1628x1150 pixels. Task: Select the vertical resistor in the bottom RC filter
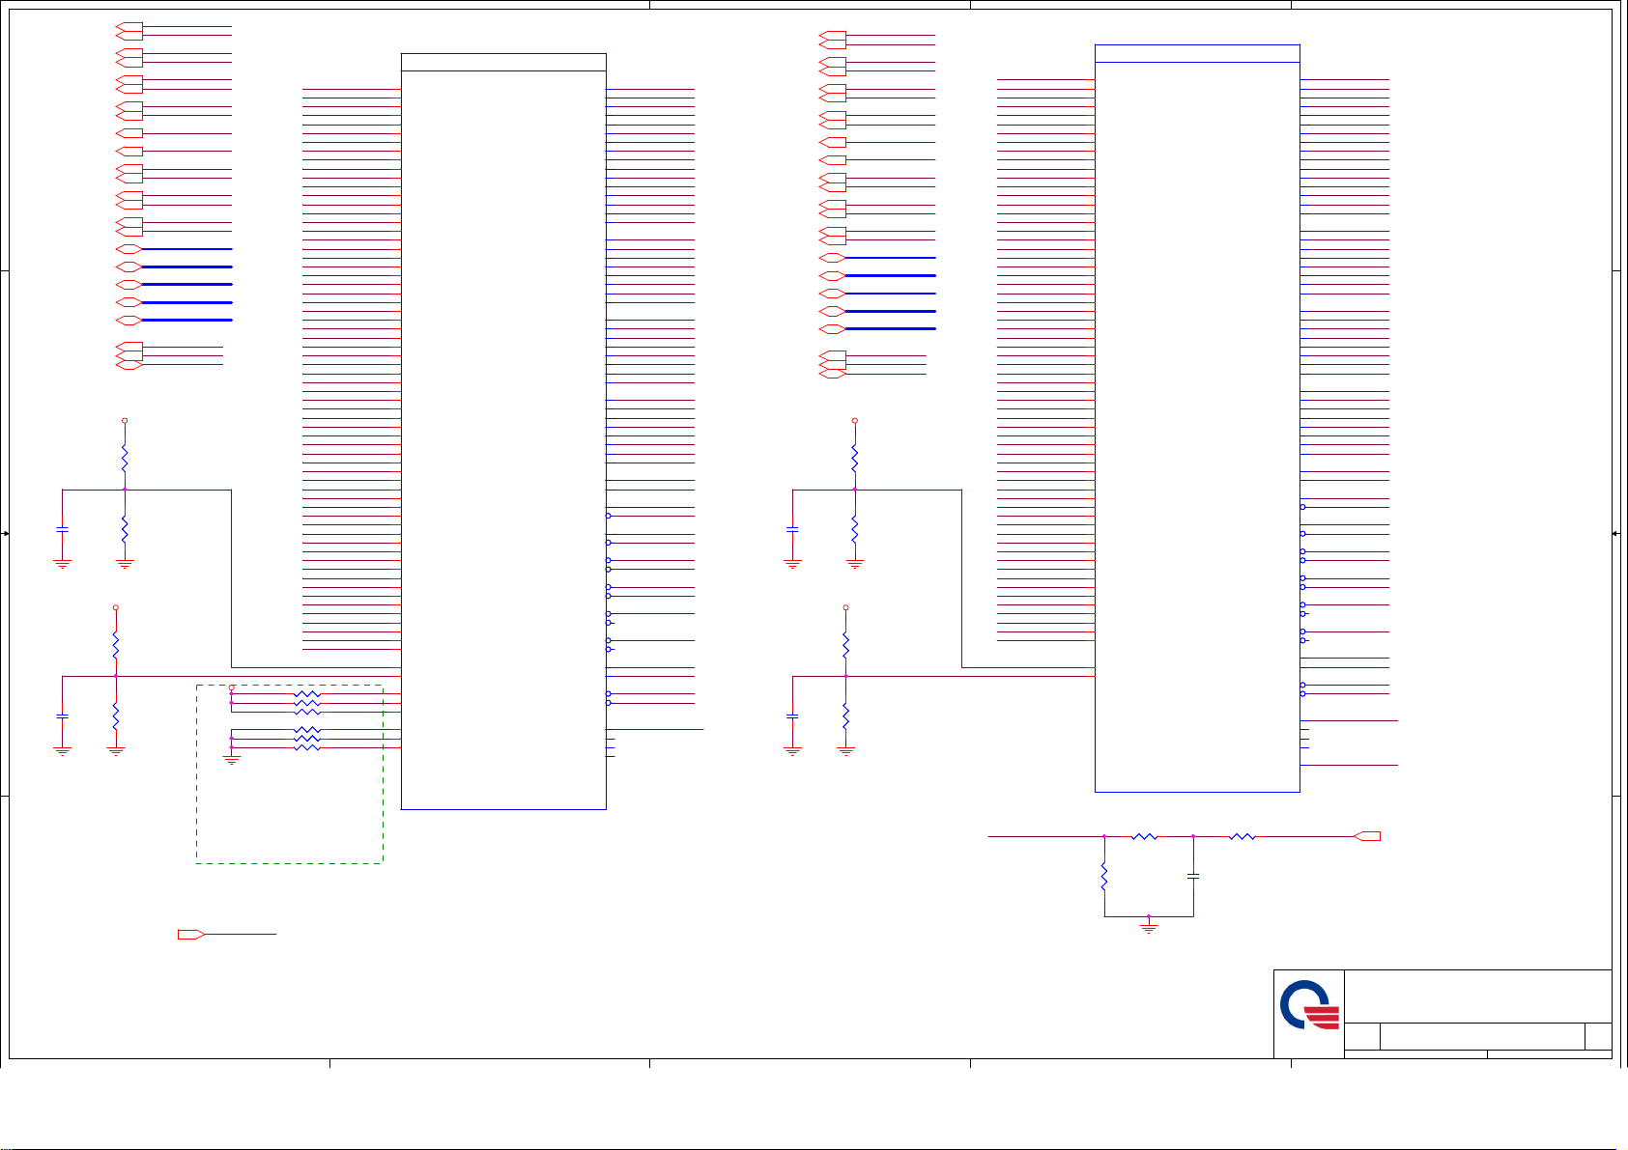[1104, 877]
